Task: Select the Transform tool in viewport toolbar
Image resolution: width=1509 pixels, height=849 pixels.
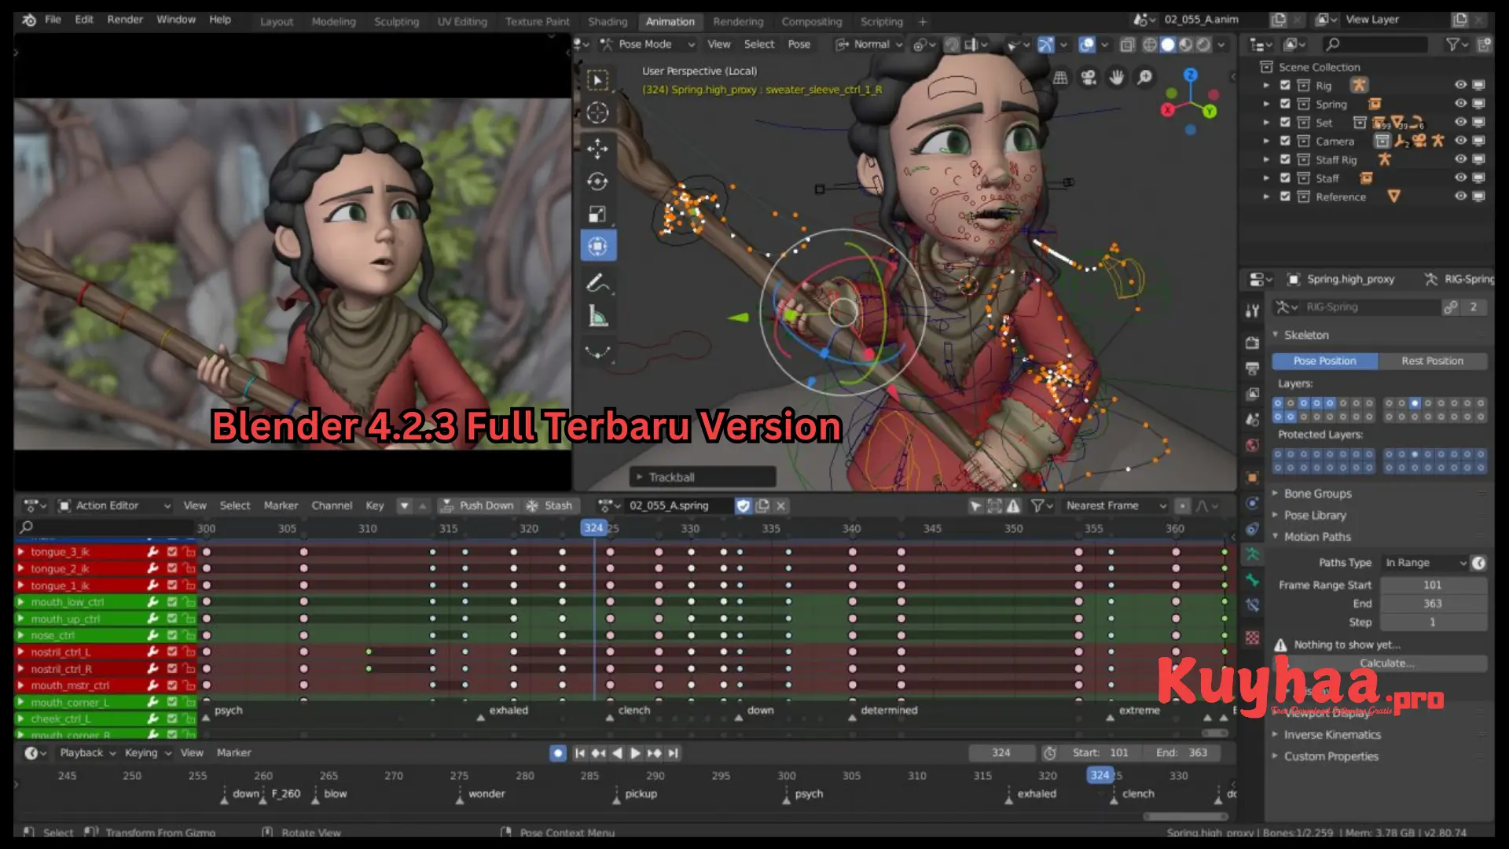Action: pos(597,246)
